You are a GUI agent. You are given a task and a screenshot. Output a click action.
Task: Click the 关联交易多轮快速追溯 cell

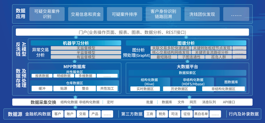[x=171, y=48]
